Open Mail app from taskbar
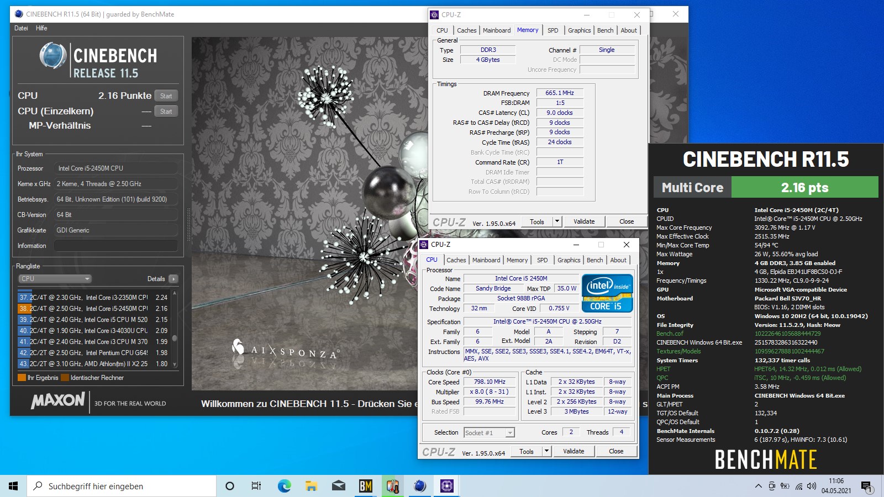 (x=338, y=486)
